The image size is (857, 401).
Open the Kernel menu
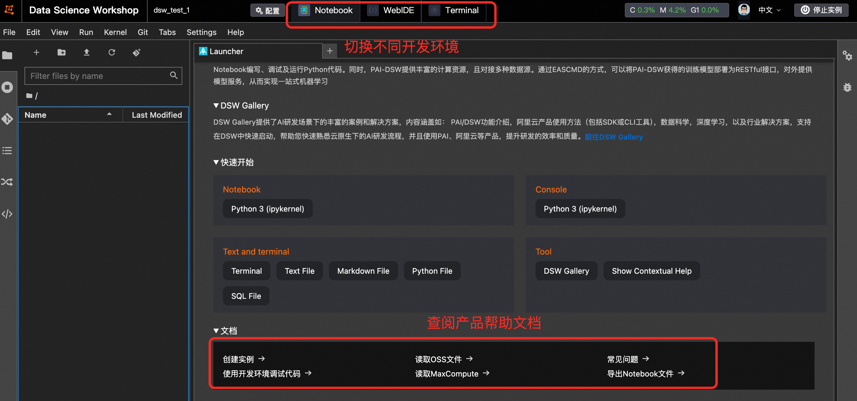115,32
